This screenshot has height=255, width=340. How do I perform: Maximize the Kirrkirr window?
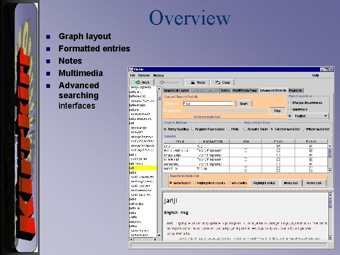[327, 69]
